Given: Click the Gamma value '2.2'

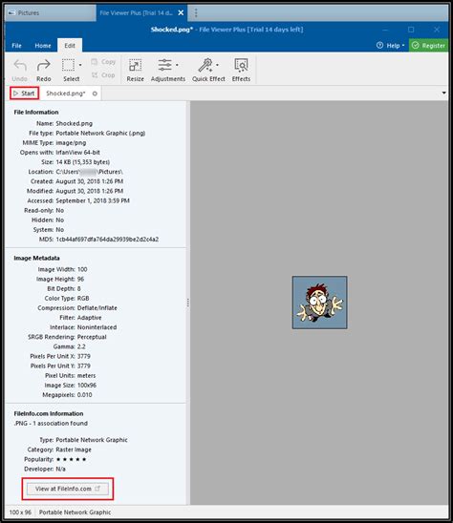Looking at the screenshot, I should point(81,346).
